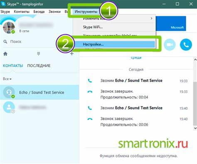Screen dimensions: 197x164
Task: Open the Звонки menu
Action: tap(54, 12)
